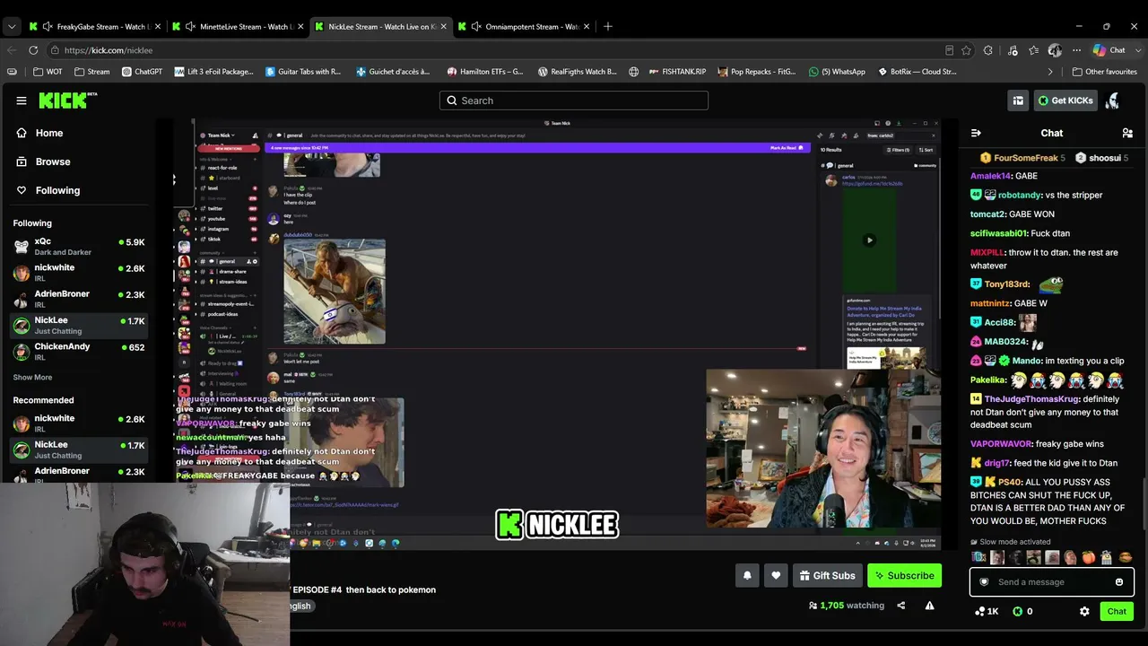Viewport: 1148px width, 646px height.
Task: Open the WOT bookmark folder
Action: (x=49, y=72)
